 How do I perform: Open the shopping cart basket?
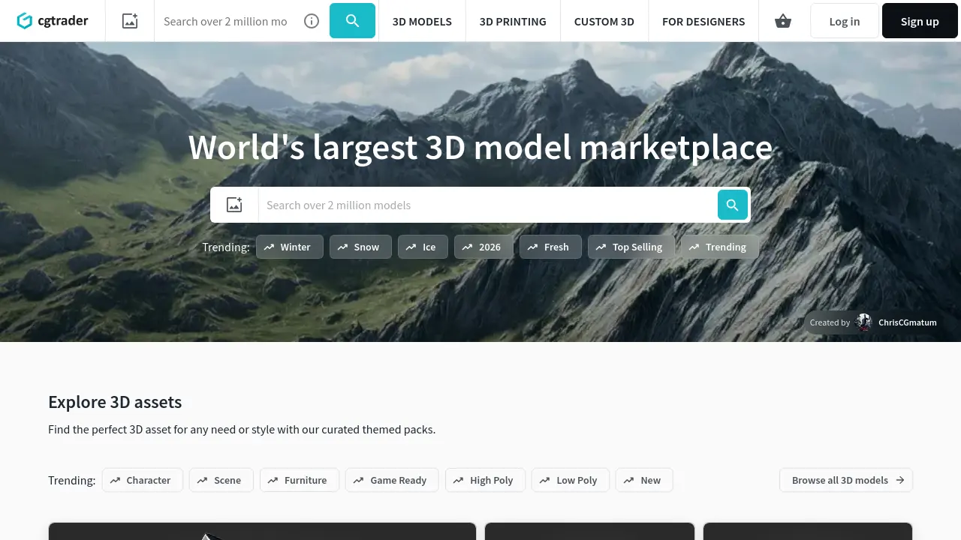point(783,21)
